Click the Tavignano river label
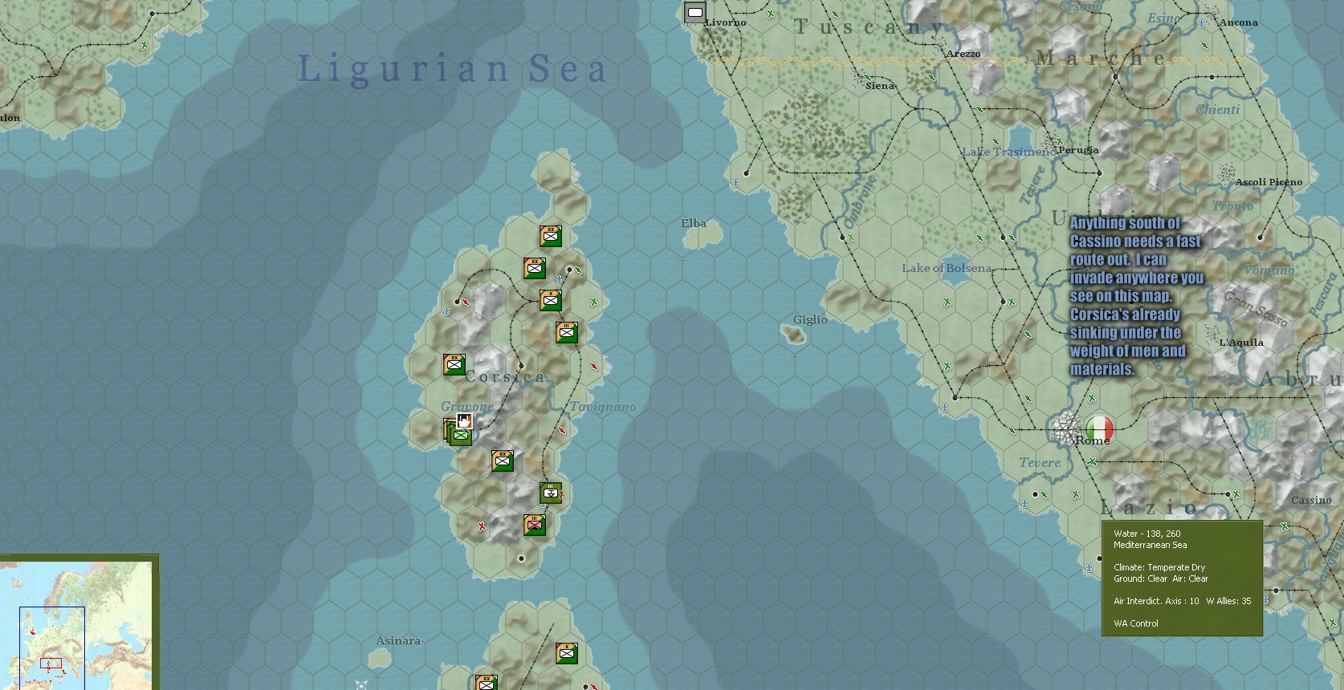 603,407
